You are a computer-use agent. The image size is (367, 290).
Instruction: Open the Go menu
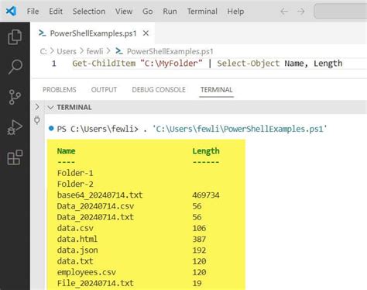coord(148,12)
